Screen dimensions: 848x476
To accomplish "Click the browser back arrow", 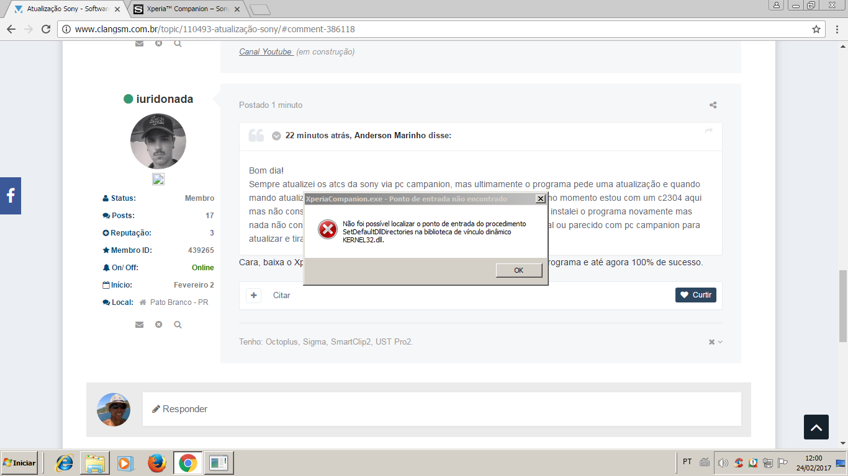I will point(11,29).
